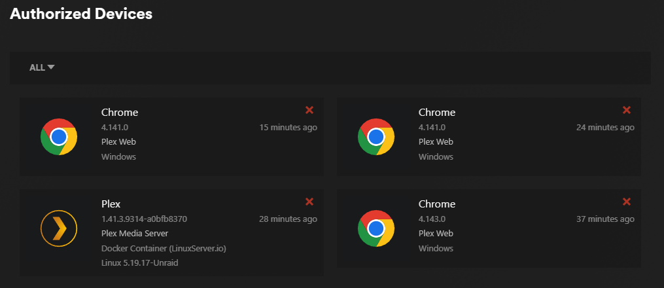Open the ALL device filter dropdown
The height and width of the screenshot is (288, 664).
tap(42, 67)
